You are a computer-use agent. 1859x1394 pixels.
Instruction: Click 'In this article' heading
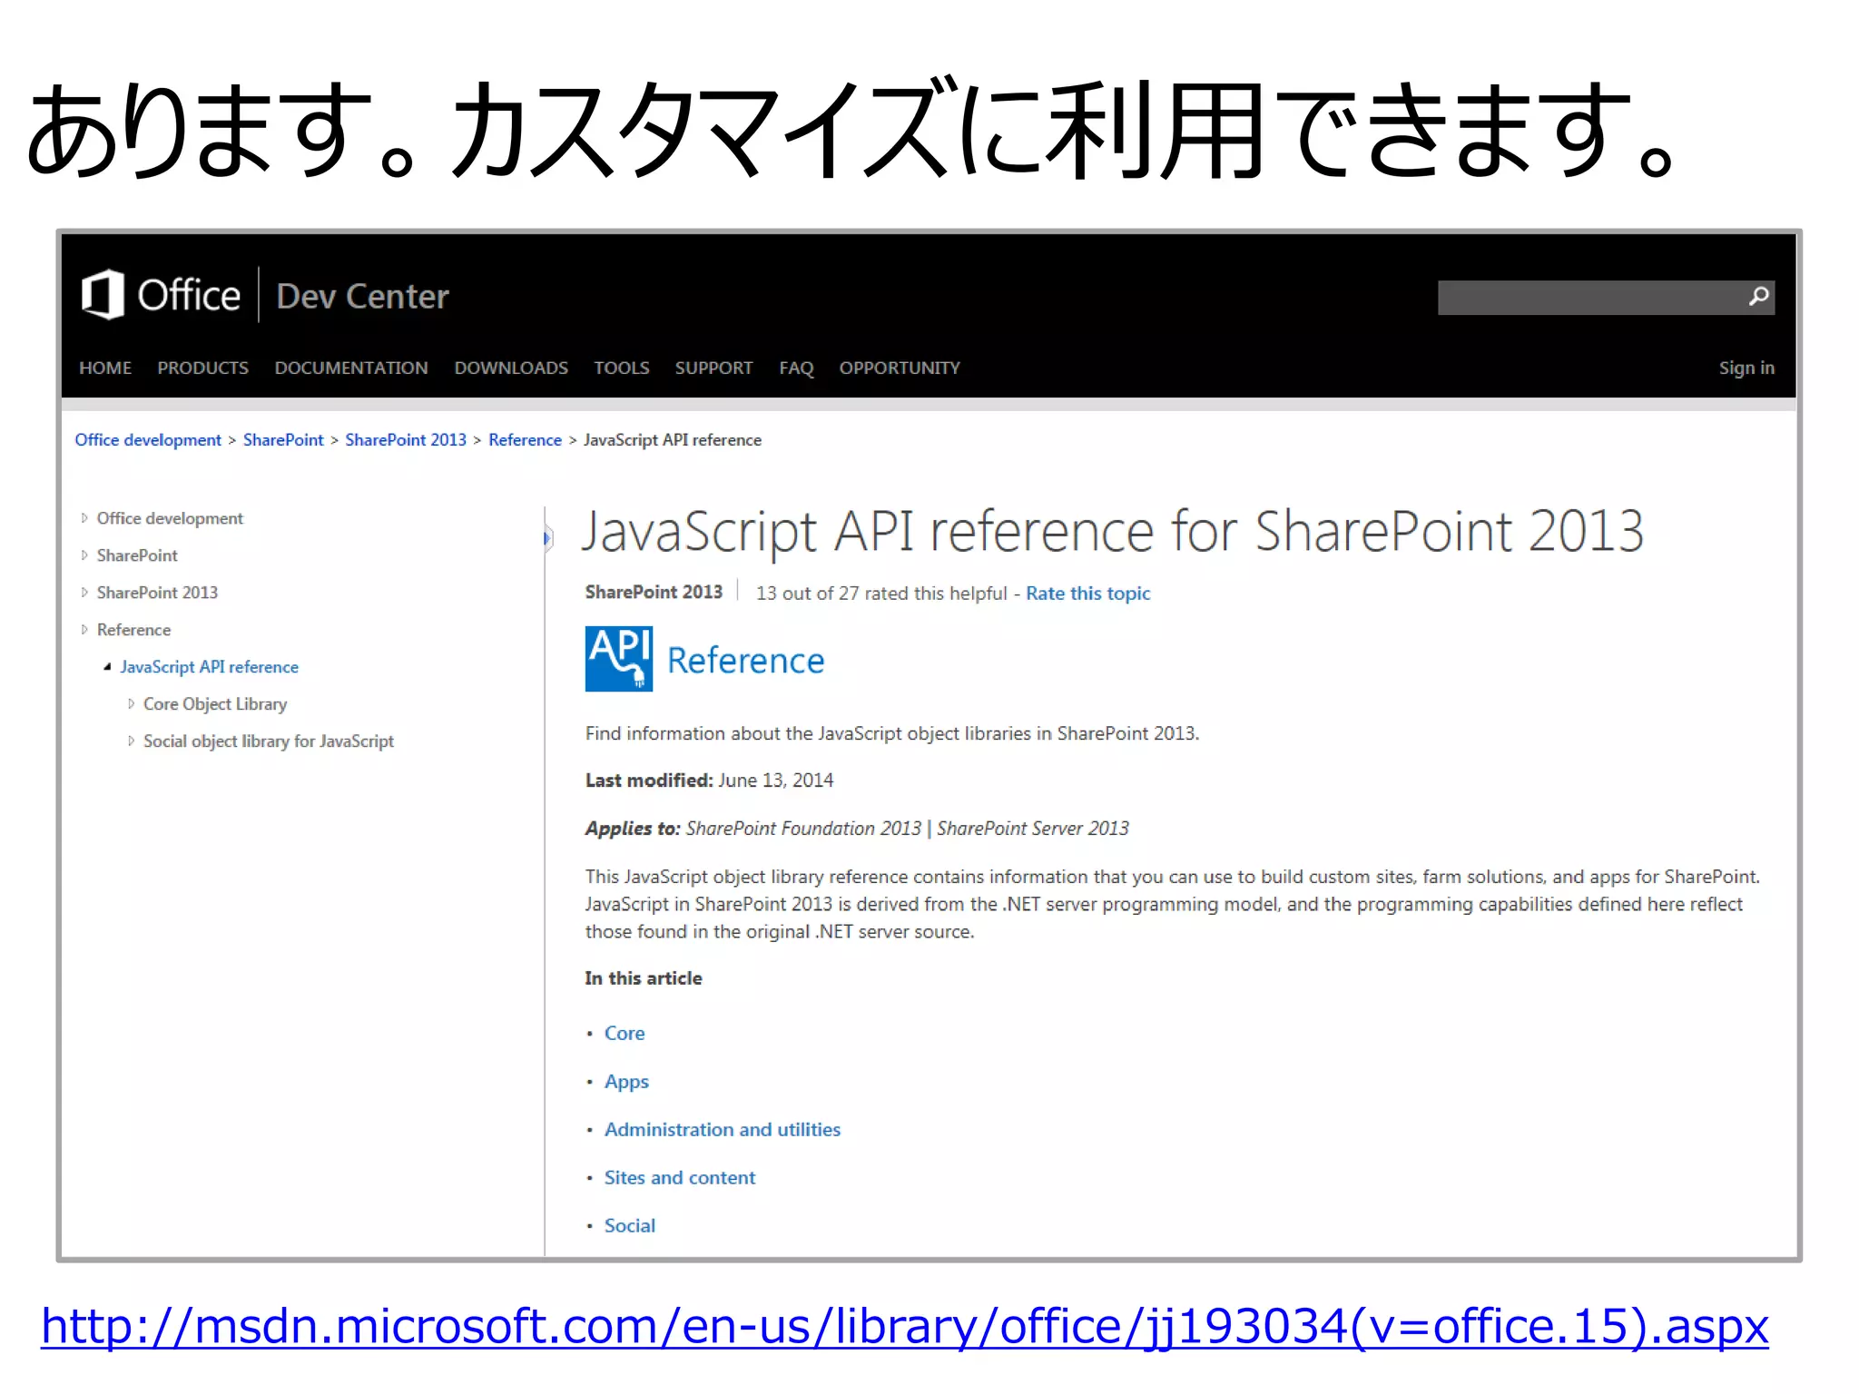coord(644,978)
